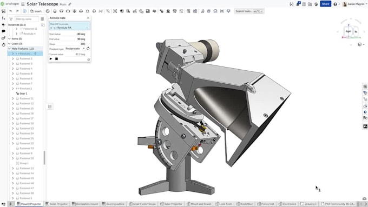Collapse the Loads (0) section
The height and width of the screenshot is (207, 368).
[9, 44]
